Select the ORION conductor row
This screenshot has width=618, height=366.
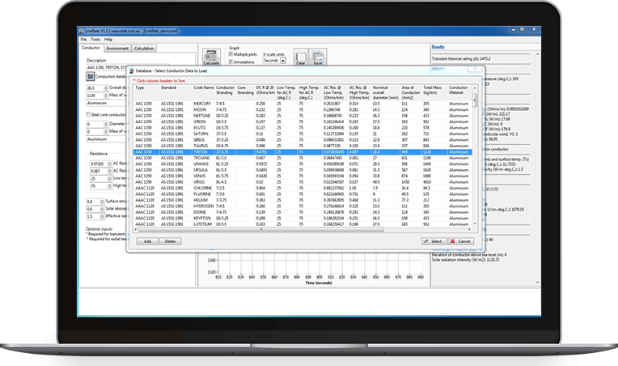303,122
